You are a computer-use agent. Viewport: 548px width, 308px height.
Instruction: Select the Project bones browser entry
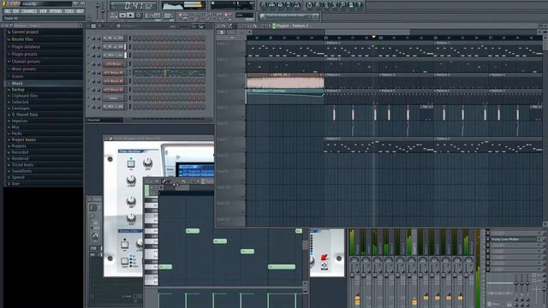point(23,139)
